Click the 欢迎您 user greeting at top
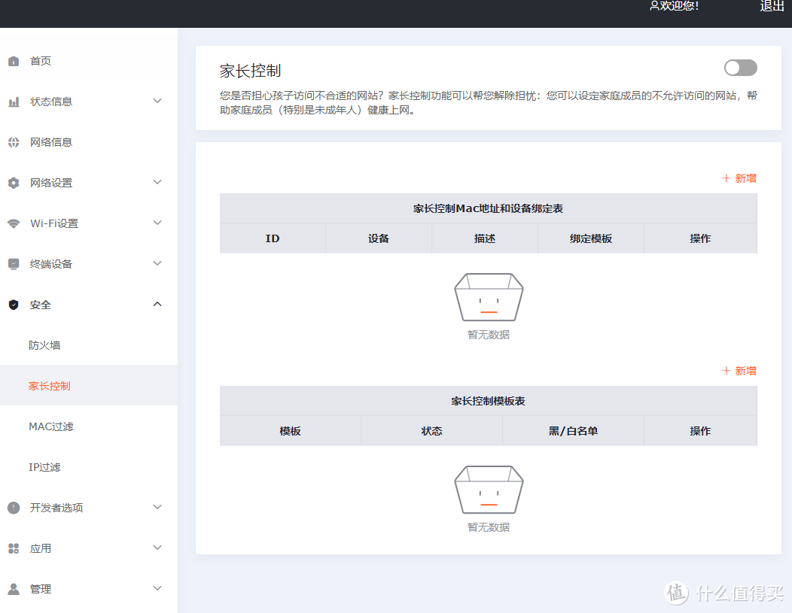 [x=674, y=7]
